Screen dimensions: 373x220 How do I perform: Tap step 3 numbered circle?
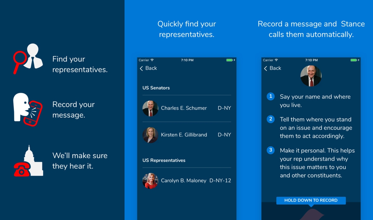[271, 150]
